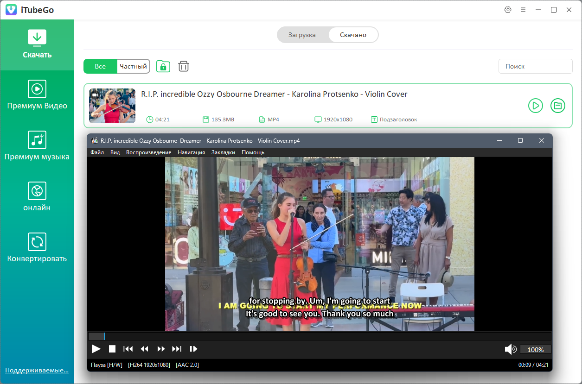Open the Навигация menu
The image size is (582, 384).
191,152
